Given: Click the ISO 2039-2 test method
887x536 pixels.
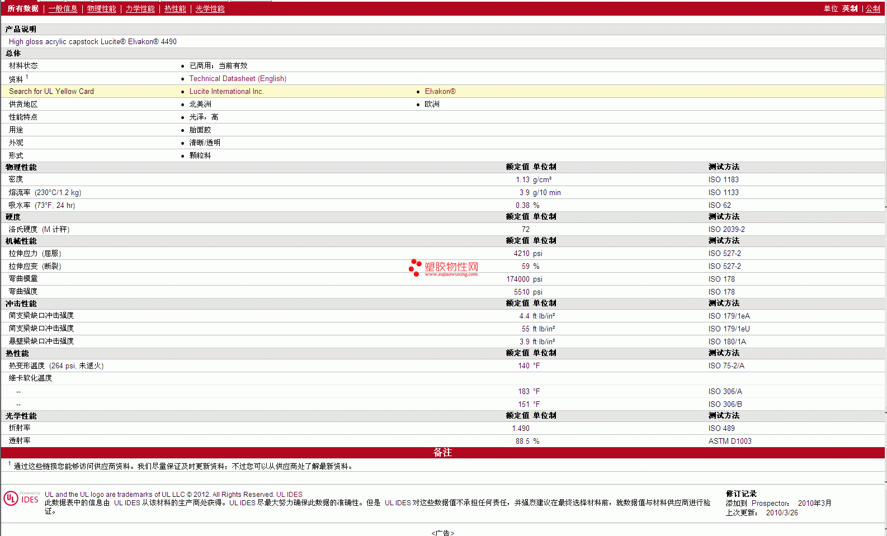Looking at the screenshot, I should [x=726, y=230].
